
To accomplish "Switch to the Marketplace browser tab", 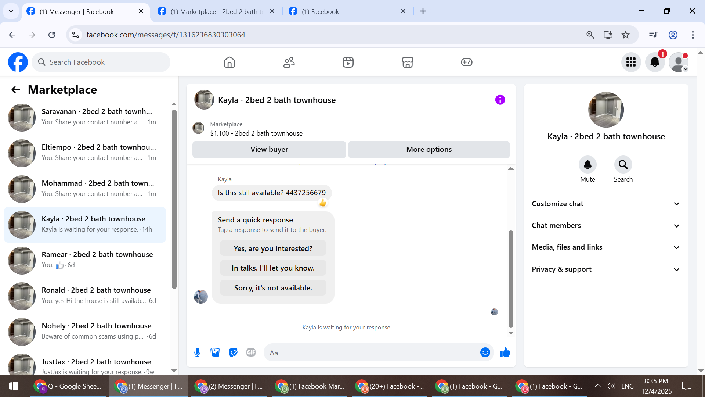I will click(x=216, y=11).
